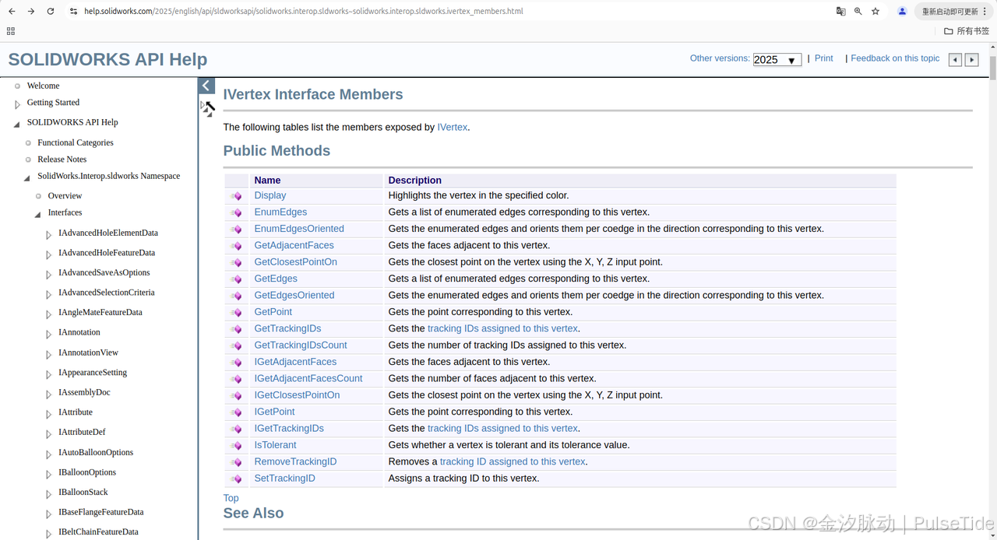Click the method icon beside GetAdjacentFaces
997x540 pixels.
[x=236, y=246]
